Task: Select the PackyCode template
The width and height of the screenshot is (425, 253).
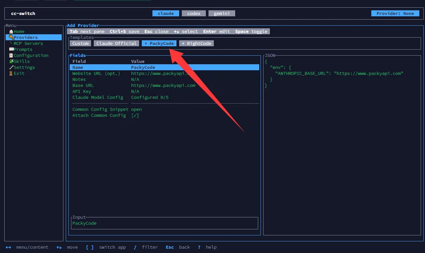Action: (159, 44)
